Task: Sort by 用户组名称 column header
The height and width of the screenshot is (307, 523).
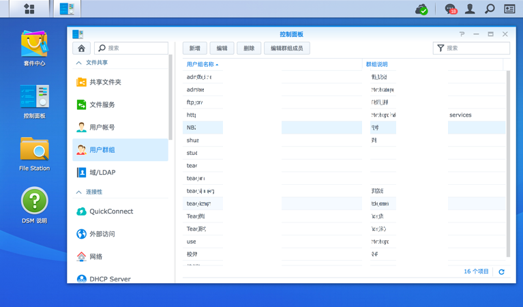Action: pos(200,65)
